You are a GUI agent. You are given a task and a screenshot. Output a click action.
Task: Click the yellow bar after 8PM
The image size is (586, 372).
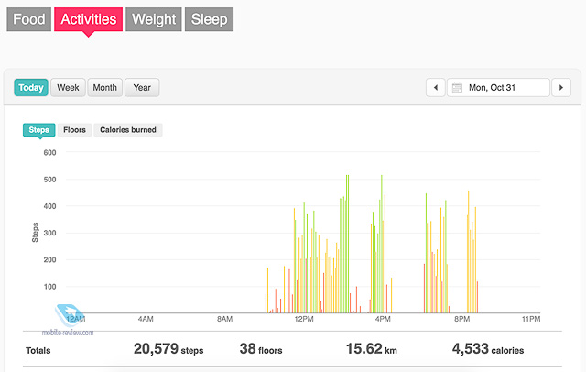tap(468, 252)
